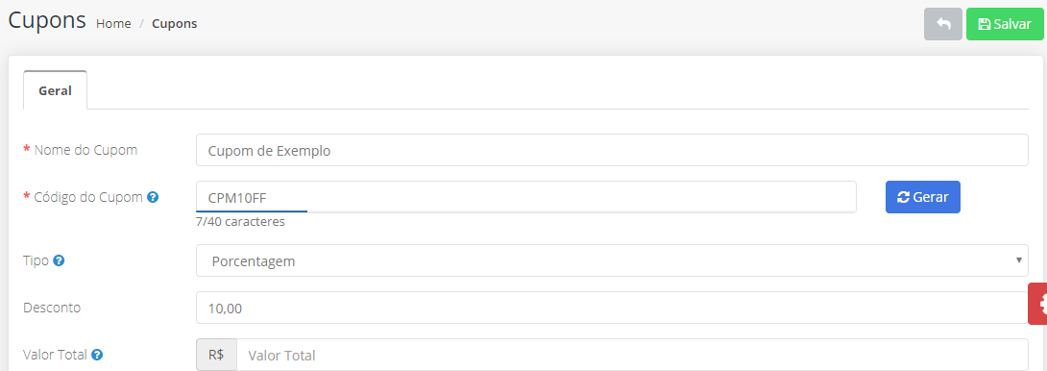Viewport: 1047px width, 371px height.
Task: Click the dropdown arrow of Tipo select
Action: [x=1019, y=260]
